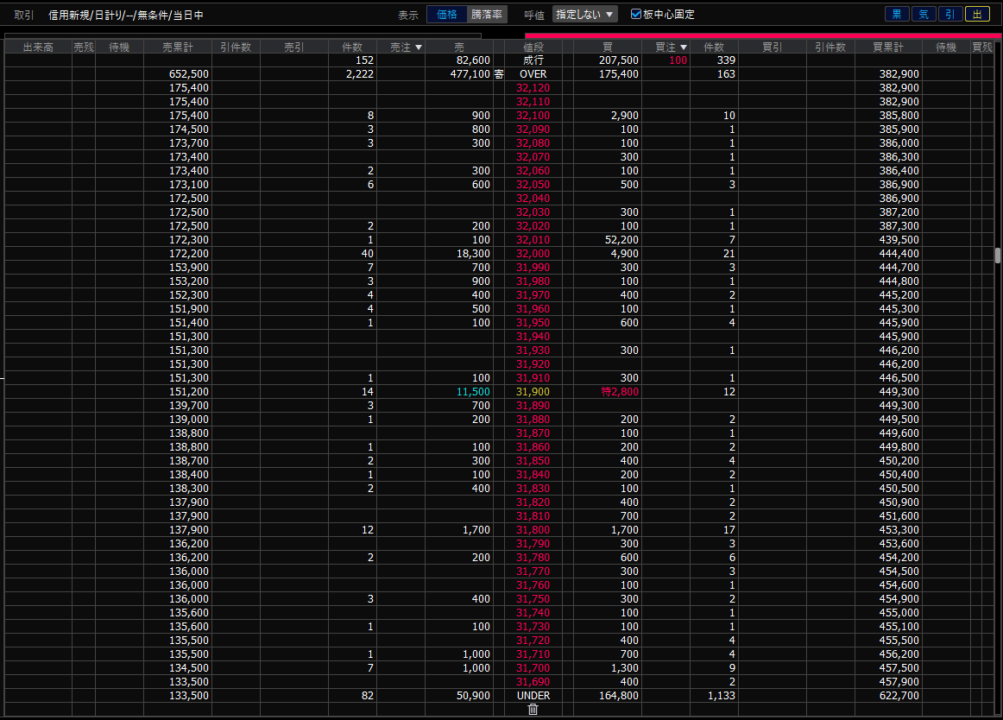Image resolution: width=1003 pixels, height=720 pixels.
Task: Uncheck the 板中心固定 checkbox
Action: [x=636, y=15]
